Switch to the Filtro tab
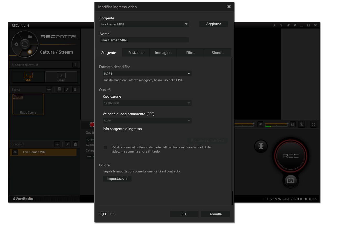 coord(190,53)
